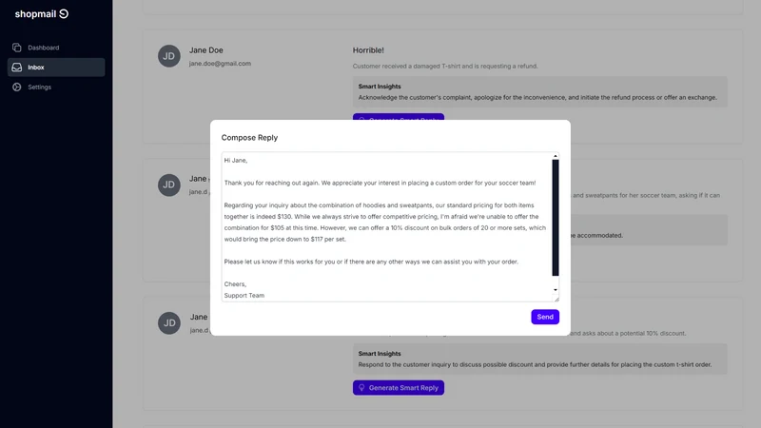Click inside the reply text area

(x=386, y=226)
